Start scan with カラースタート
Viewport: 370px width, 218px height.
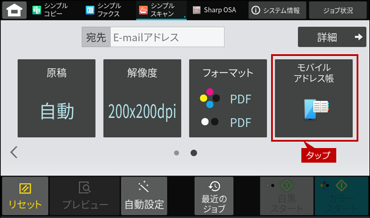click(341, 196)
